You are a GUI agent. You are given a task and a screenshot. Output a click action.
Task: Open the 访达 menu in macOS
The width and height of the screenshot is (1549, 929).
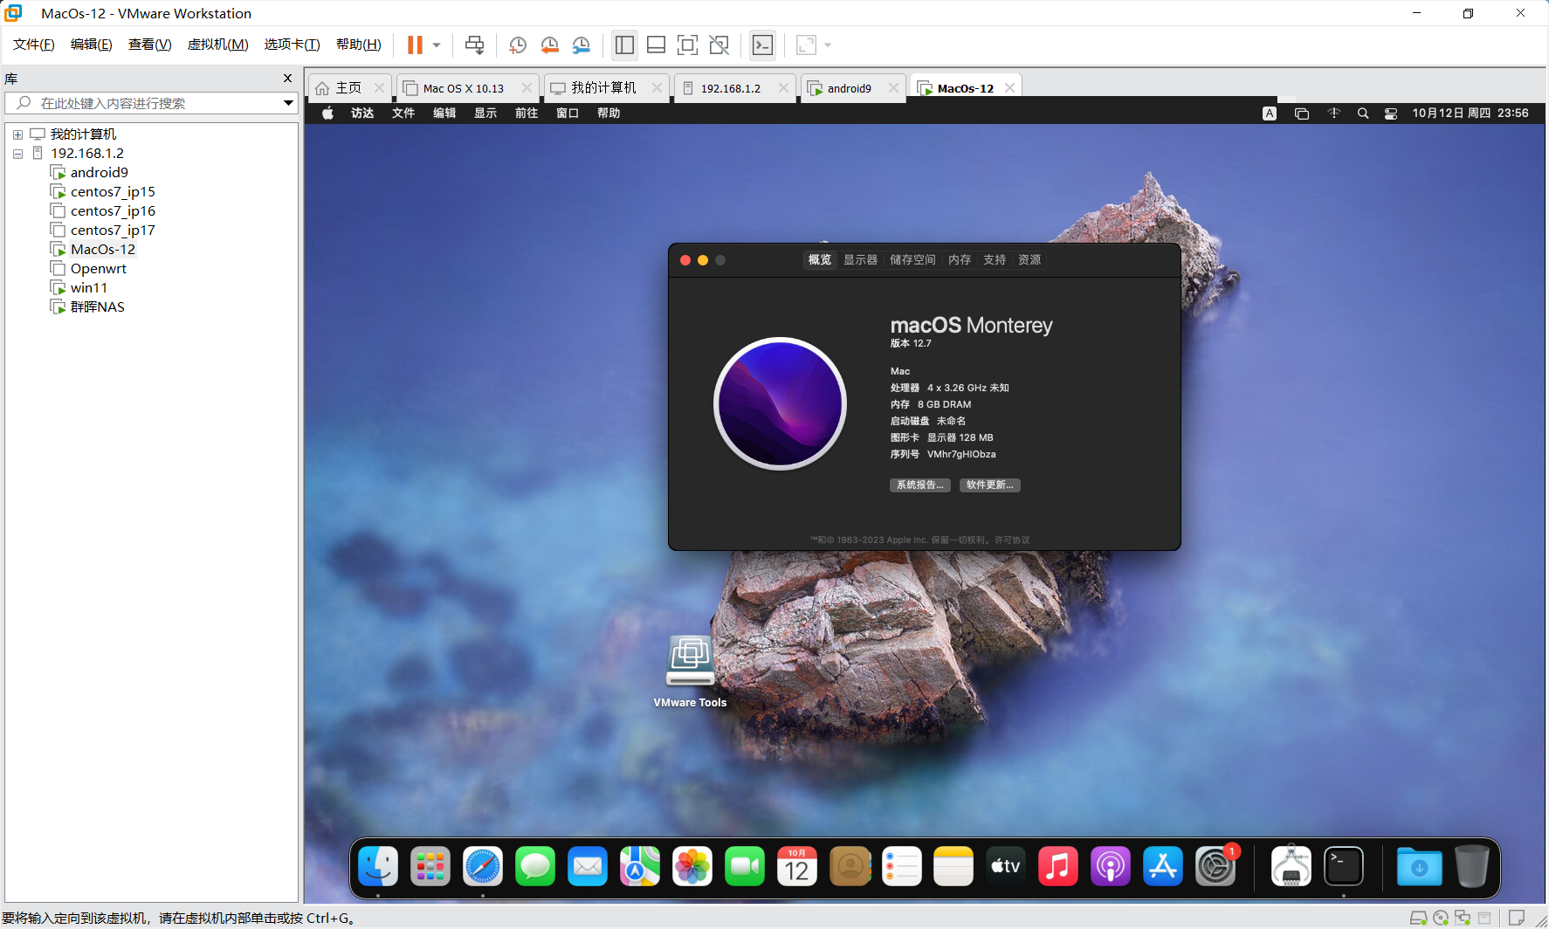[x=362, y=114]
